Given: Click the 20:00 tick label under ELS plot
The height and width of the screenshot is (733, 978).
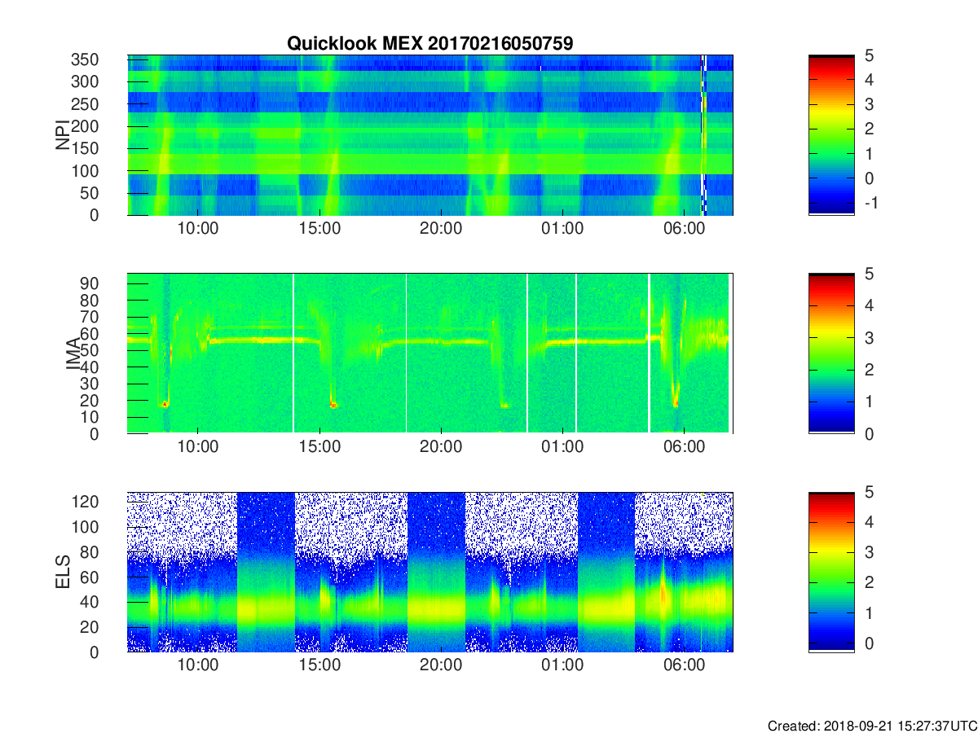Looking at the screenshot, I should 441,665.
